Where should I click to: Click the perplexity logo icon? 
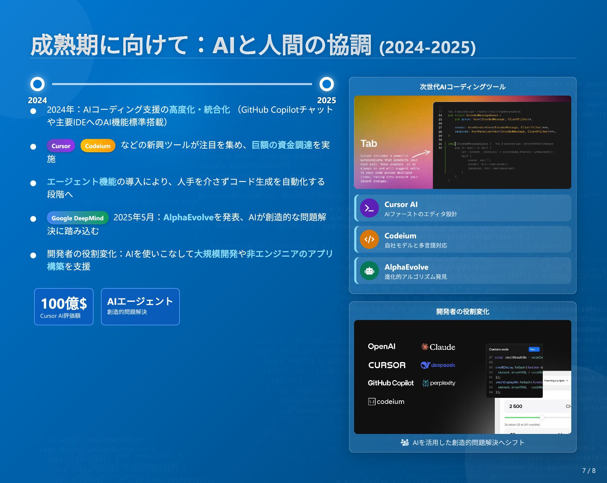pyautogui.click(x=426, y=383)
